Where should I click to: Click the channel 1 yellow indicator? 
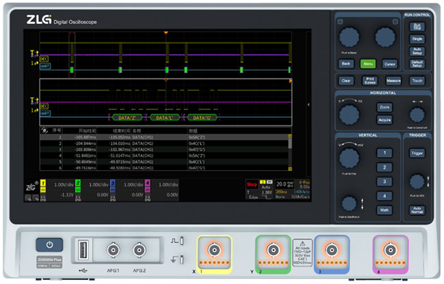pos(44,184)
